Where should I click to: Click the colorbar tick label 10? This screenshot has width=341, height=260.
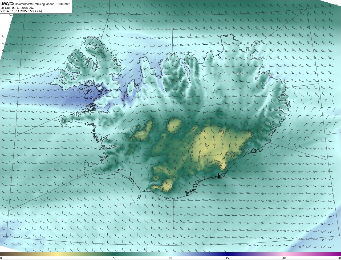170,258
